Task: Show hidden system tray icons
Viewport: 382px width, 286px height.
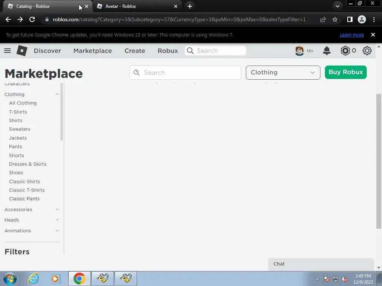Action: coord(317,279)
